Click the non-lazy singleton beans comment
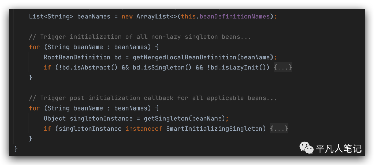This screenshot has width=374, height=165. pos(140,37)
